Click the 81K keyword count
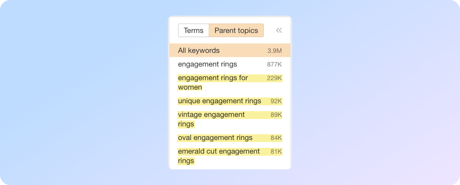460x185 pixels. click(276, 151)
